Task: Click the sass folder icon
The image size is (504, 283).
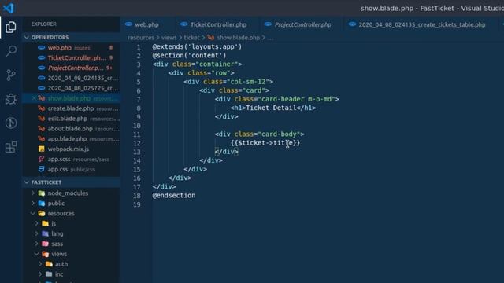Action: (x=46, y=244)
